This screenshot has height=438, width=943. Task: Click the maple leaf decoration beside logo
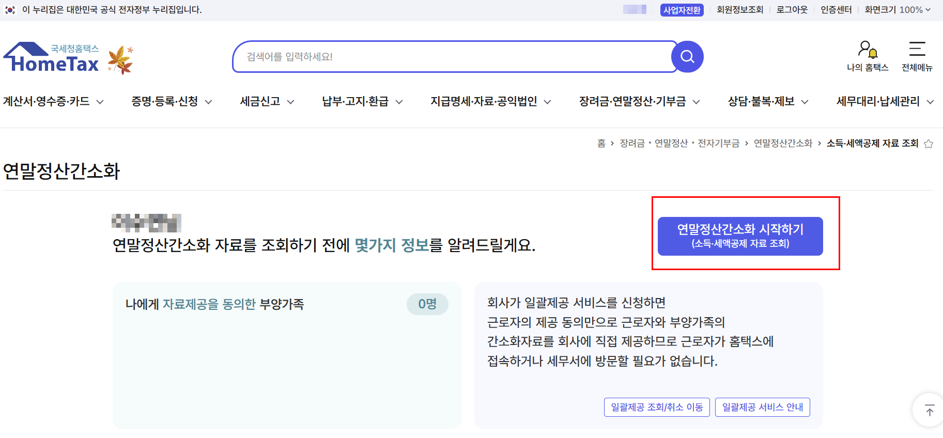pos(121,60)
